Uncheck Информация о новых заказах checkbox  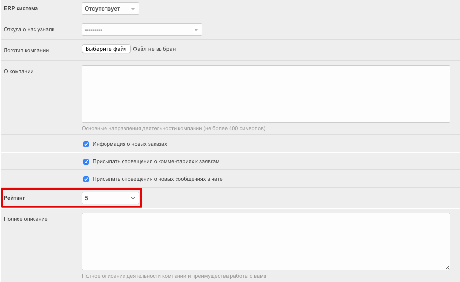click(86, 144)
